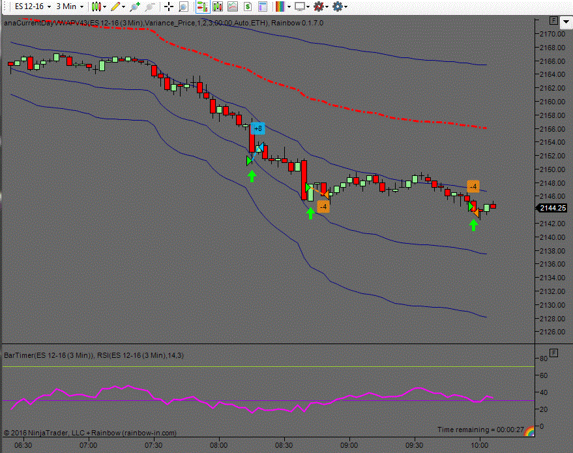Click the current price marker 2144.25
The width and height of the screenshot is (573, 453).
[x=551, y=208]
